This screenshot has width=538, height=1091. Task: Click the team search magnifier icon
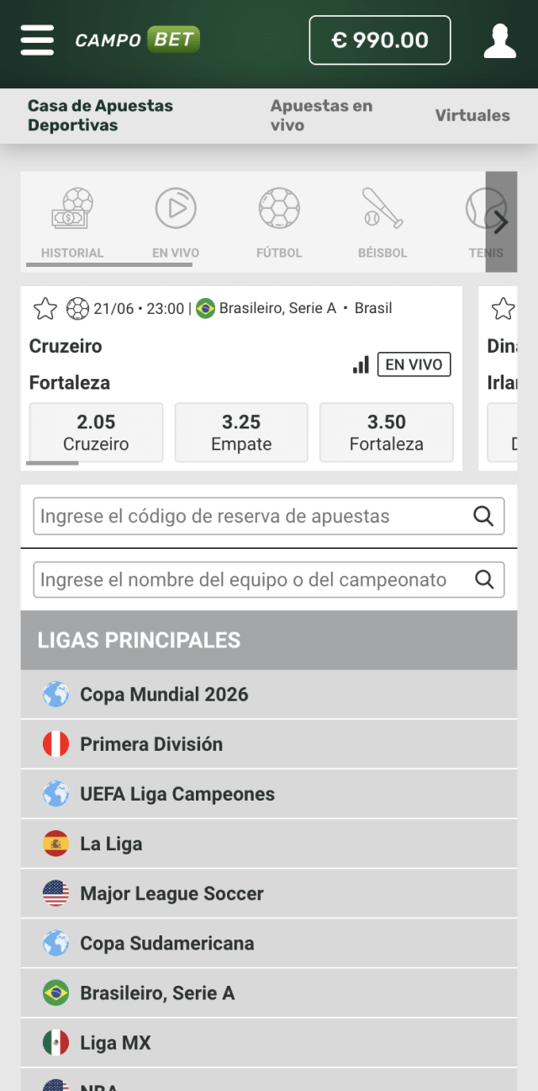click(x=483, y=579)
